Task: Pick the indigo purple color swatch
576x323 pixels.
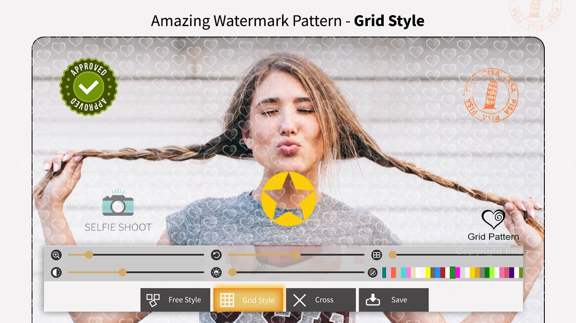Action: coord(511,273)
